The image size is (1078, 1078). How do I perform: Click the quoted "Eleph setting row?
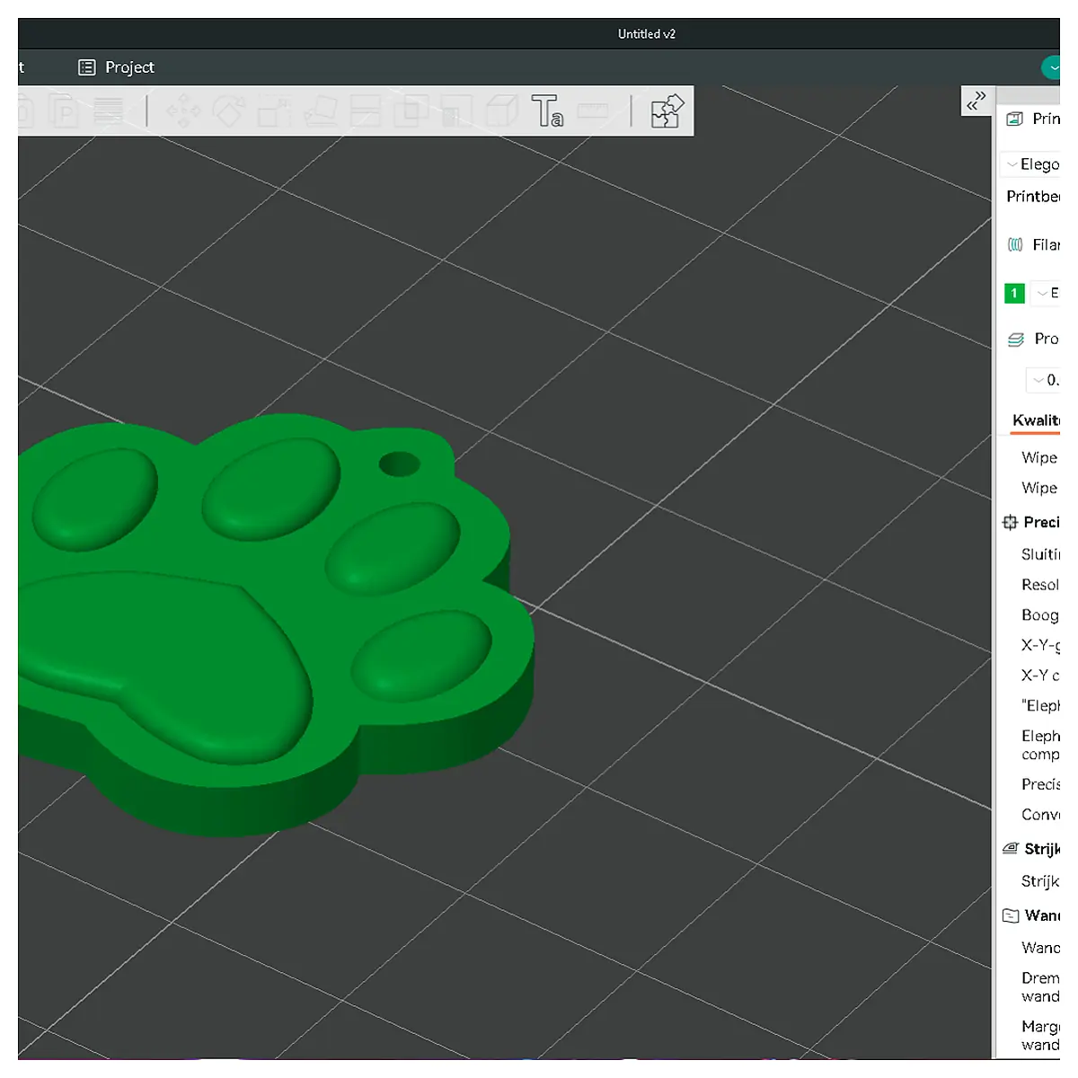[x=1040, y=705]
